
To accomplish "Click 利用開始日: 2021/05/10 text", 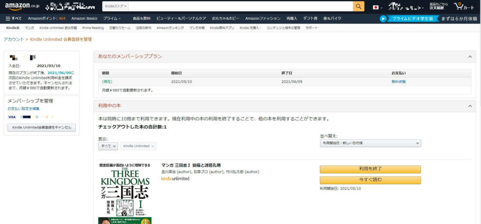I will (341, 188).
